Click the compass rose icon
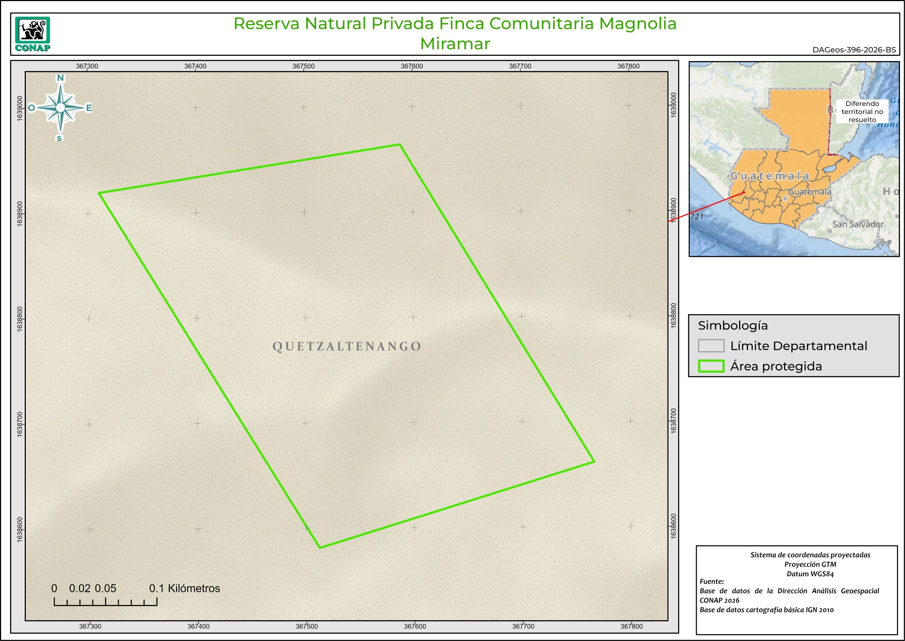Viewport: 905px width, 641px height. click(60, 108)
